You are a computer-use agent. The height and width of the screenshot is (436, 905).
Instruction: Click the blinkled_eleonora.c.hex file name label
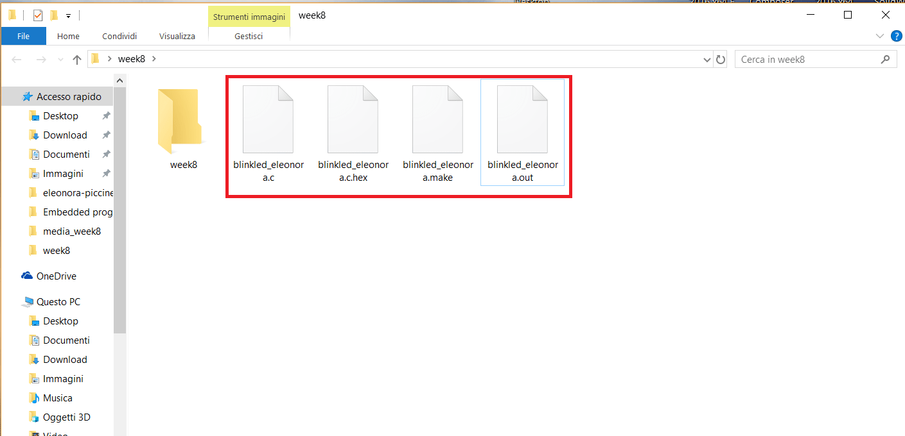353,171
